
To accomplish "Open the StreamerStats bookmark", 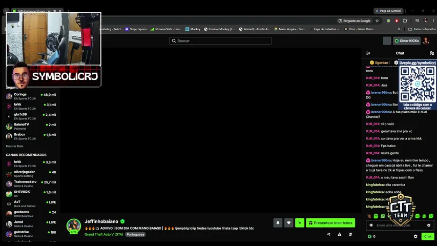I will pos(166,29).
